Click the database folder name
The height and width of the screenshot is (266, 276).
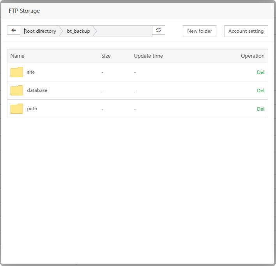pyautogui.click(x=37, y=90)
